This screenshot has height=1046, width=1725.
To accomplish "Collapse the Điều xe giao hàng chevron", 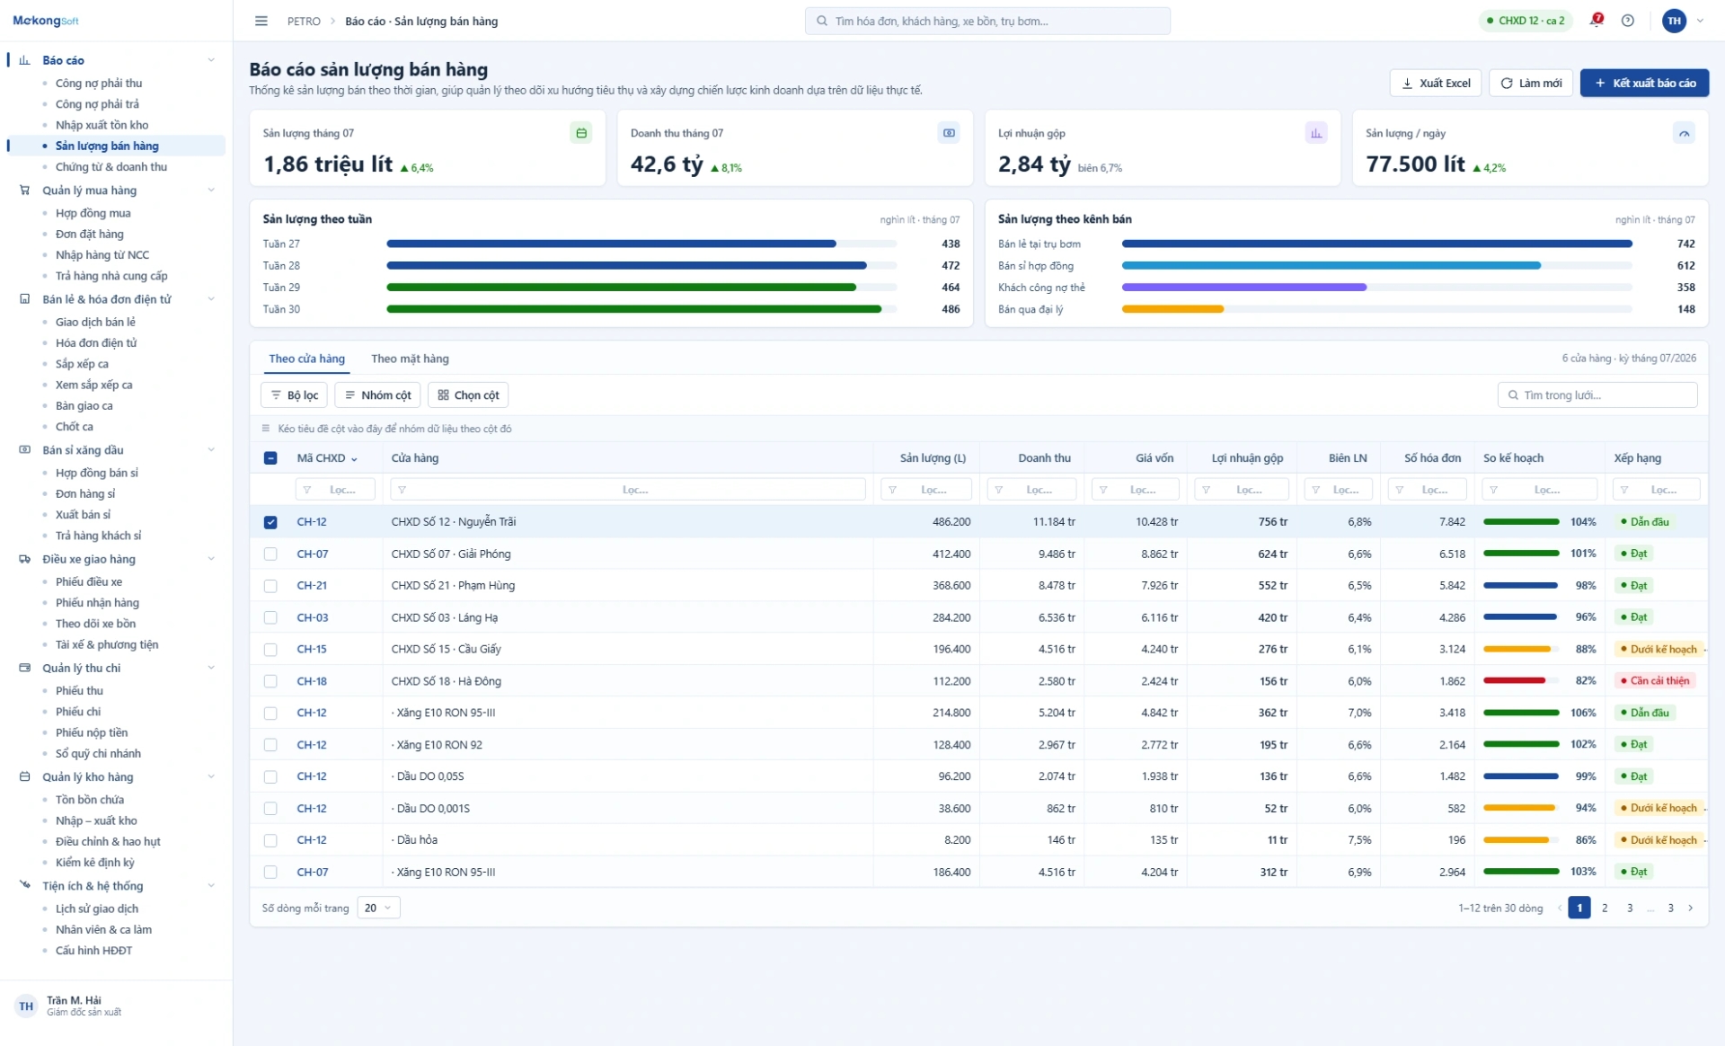I will [x=211, y=559].
